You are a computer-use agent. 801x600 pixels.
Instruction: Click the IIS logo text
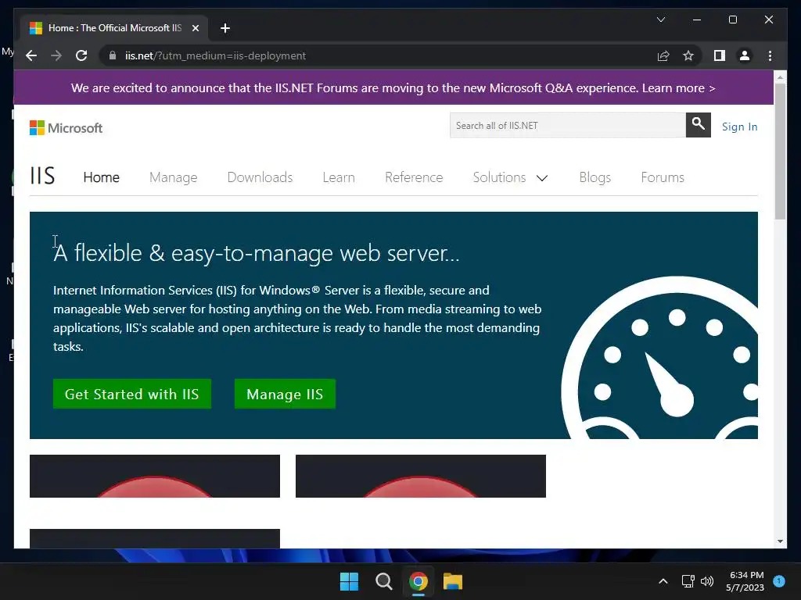[42, 176]
